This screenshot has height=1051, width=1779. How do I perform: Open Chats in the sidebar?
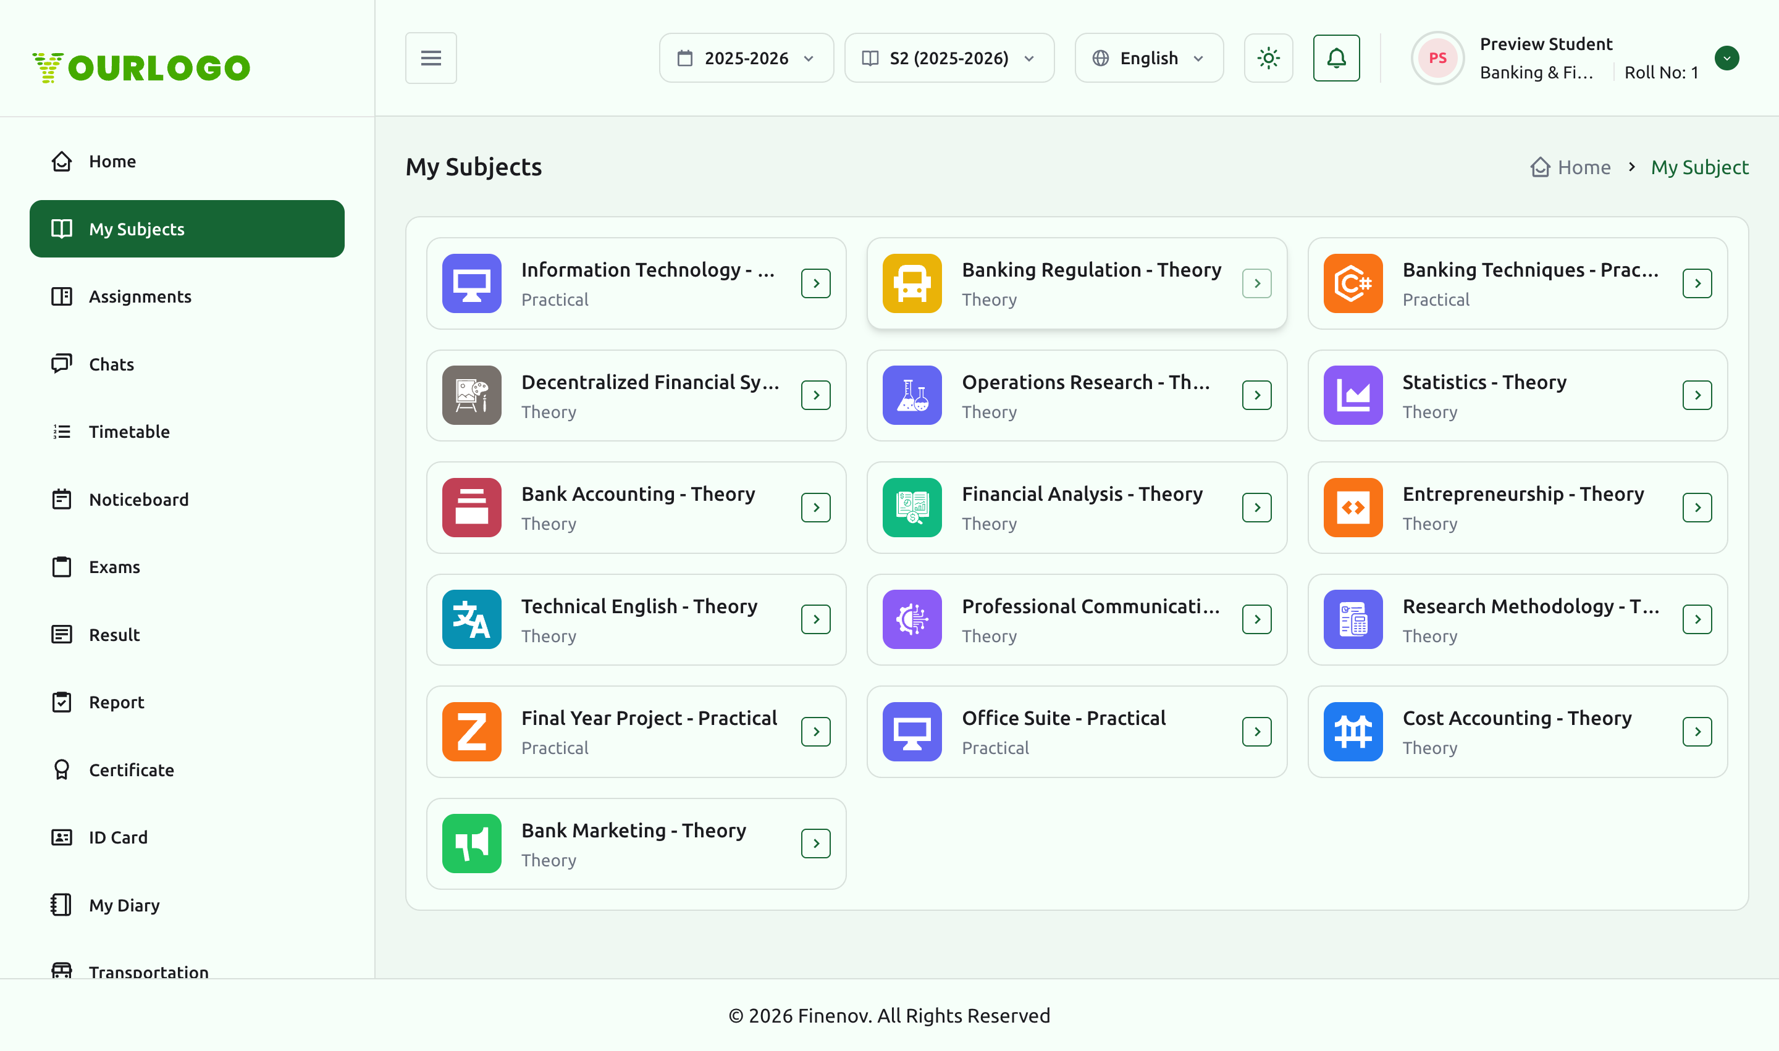click(187, 364)
